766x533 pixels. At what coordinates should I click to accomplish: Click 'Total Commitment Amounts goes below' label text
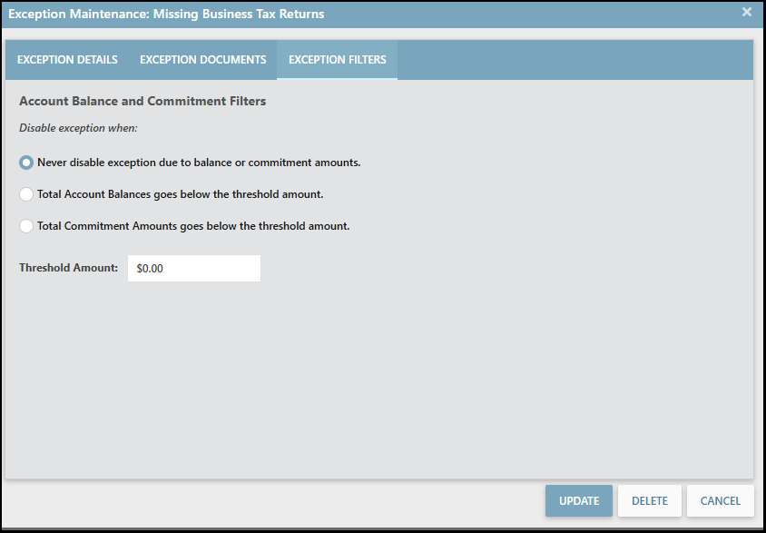[193, 226]
